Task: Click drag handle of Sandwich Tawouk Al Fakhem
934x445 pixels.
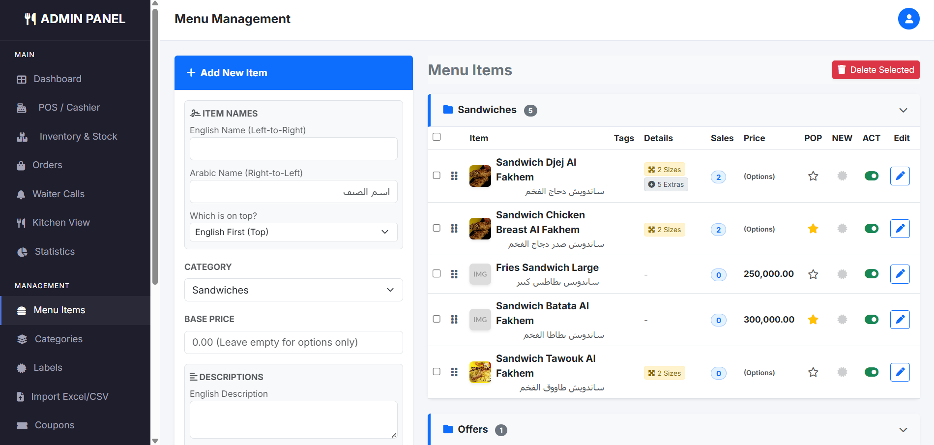Action: [454, 372]
